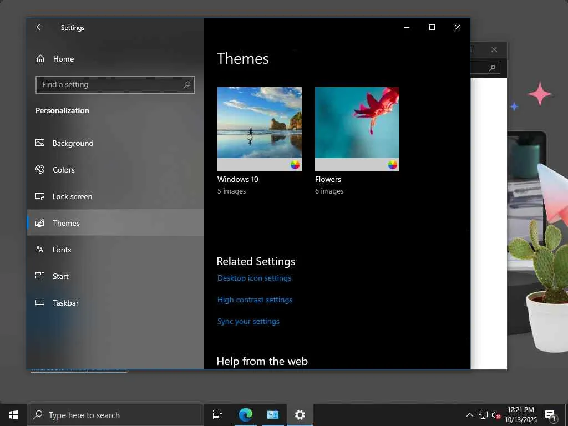Open Desktop icon settings link
Screen dimensions: 568x426
[254, 278]
